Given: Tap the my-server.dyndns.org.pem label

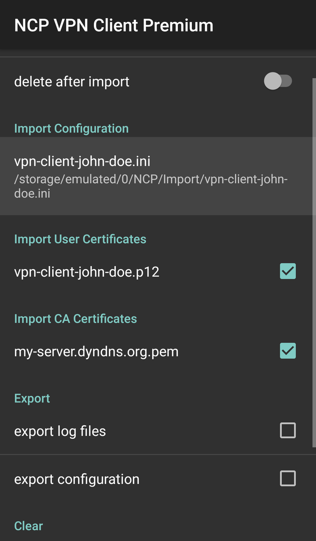Looking at the screenshot, I should (96, 352).
